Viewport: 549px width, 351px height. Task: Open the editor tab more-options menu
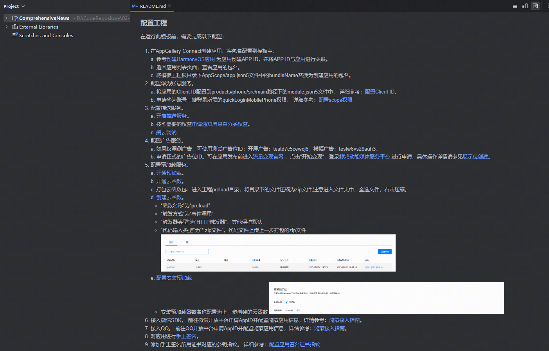click(x=547, y=6)
